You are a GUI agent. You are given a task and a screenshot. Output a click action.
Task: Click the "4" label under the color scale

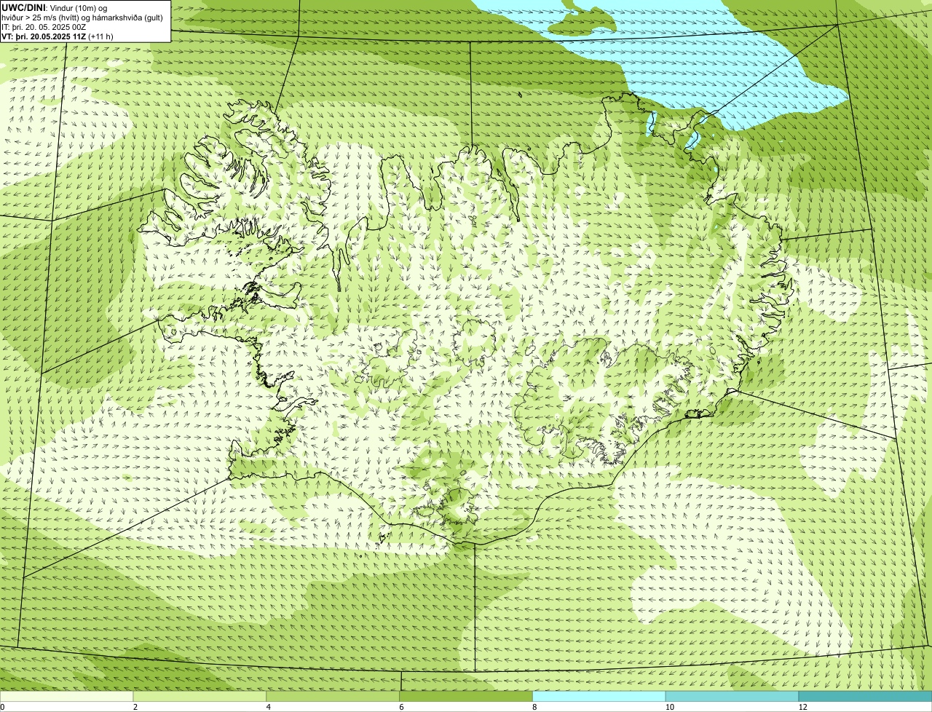tap(269, 707)
